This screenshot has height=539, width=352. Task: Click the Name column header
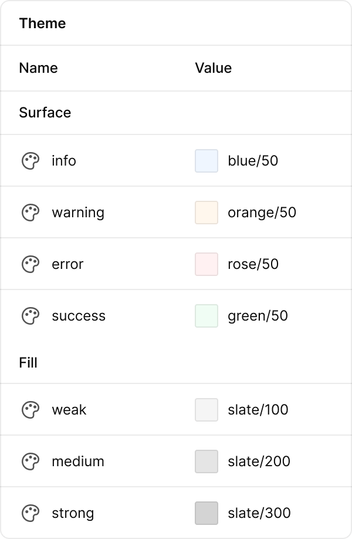click(x=38, y=68)
